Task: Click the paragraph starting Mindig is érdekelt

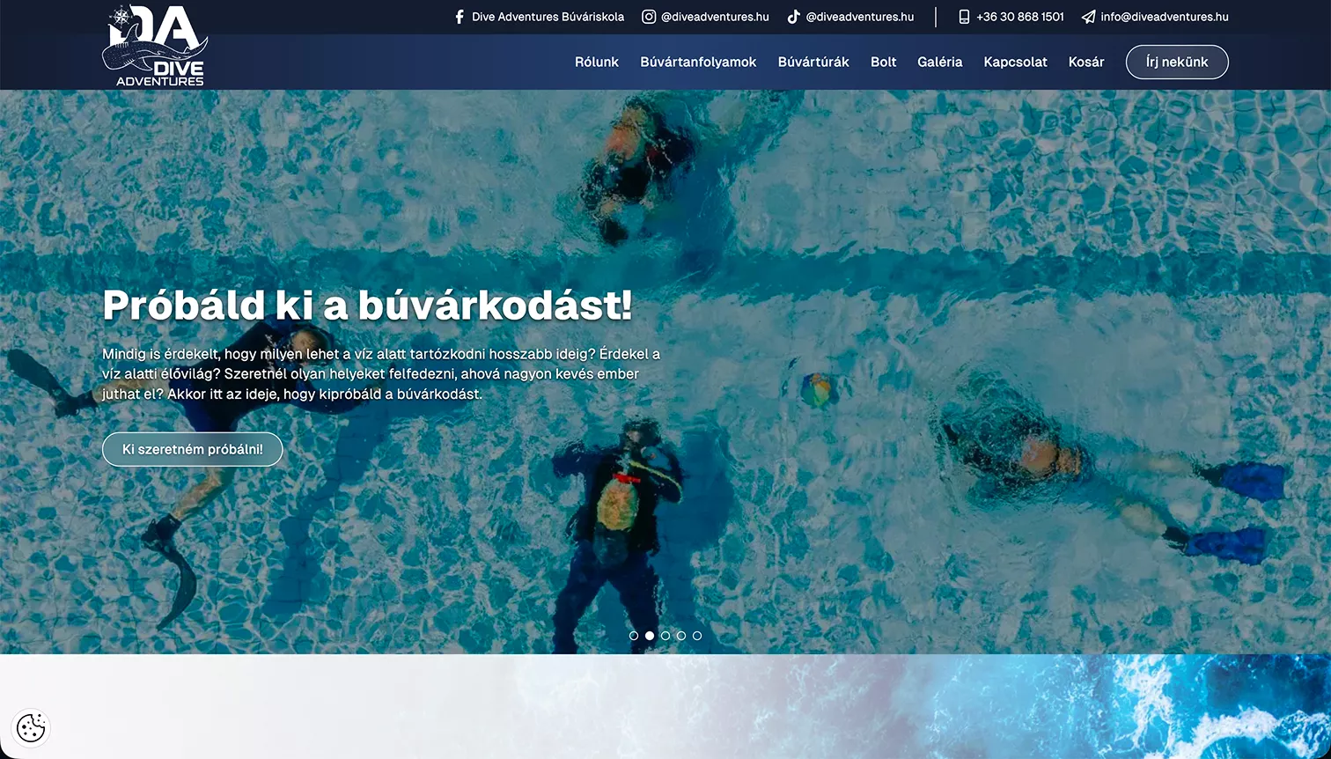Action: (381, 374)
